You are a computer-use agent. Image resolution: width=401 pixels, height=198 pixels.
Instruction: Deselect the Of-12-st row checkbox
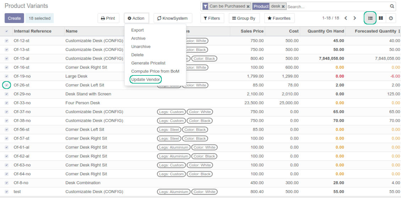(7, 41)
